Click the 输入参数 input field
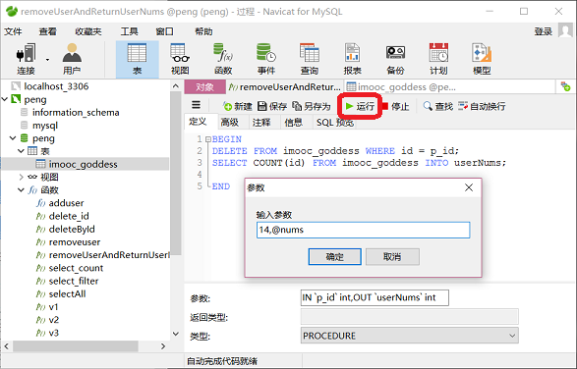Screen dimensions: 577x369 (x=363, y=230)
